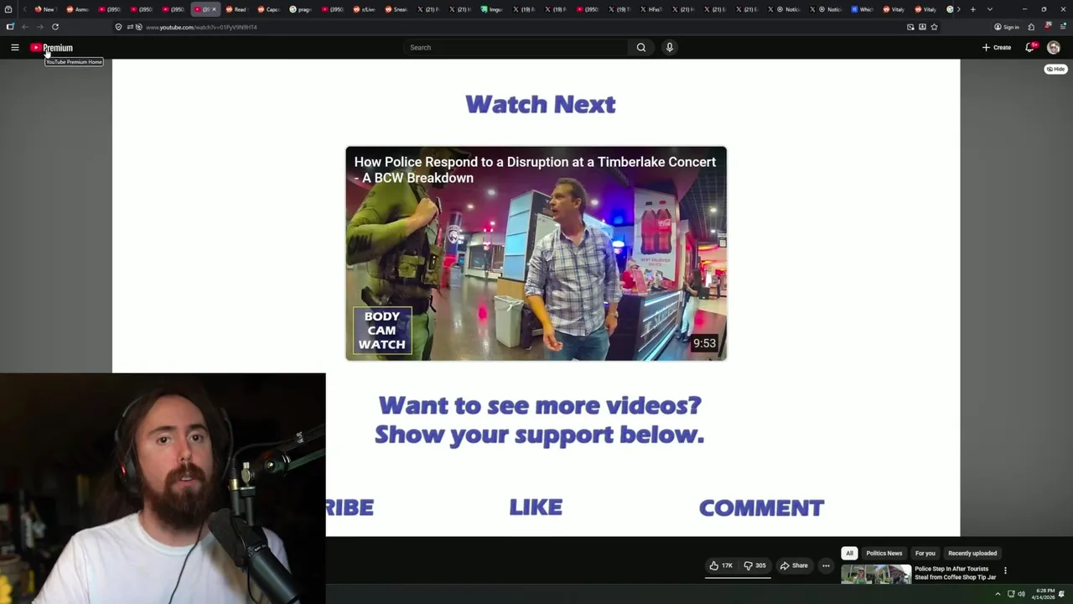
Task: Click the address bar URL
Action: pos(201,27)
